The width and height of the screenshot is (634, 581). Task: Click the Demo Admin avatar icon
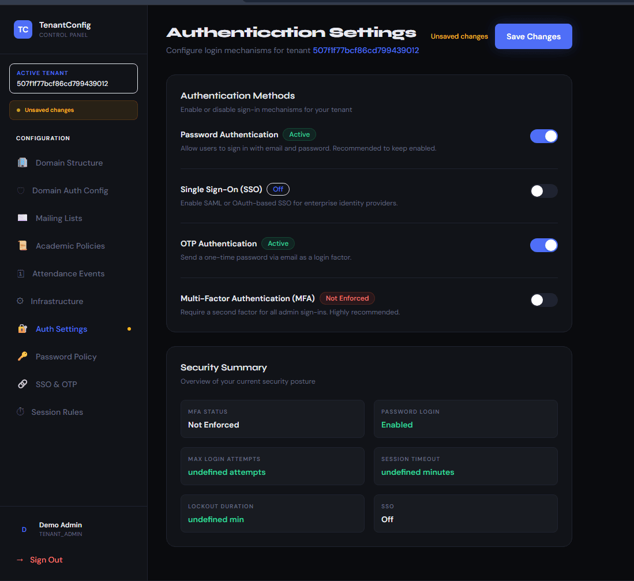tap(24, 529)
